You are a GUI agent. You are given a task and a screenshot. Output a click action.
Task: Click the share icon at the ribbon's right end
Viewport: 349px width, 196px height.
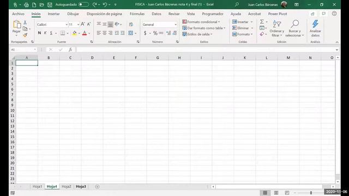coord(312,14)
